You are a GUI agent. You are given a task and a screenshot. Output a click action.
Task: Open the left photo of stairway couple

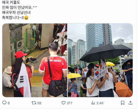click(x=35, y=60)
